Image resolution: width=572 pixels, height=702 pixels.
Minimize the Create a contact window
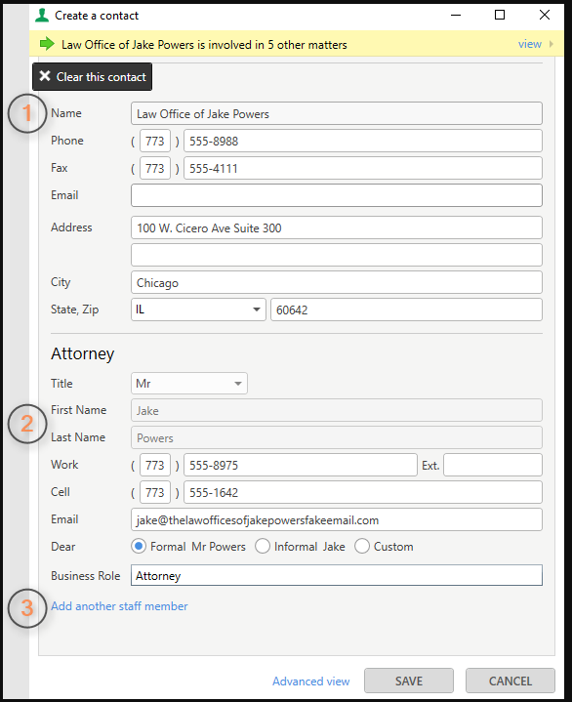coord(456,15)
